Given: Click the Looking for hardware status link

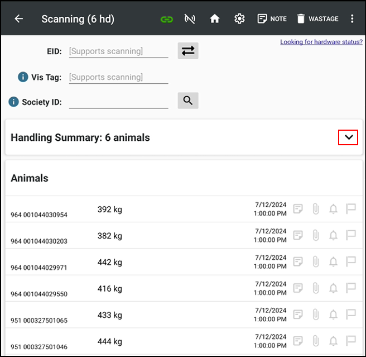Looking at the screenshot, I should pyautogui.click(x=321, y=42).
